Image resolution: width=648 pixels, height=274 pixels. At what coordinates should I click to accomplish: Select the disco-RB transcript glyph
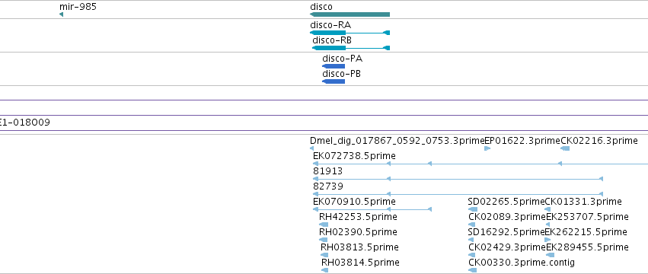(351, 48)
